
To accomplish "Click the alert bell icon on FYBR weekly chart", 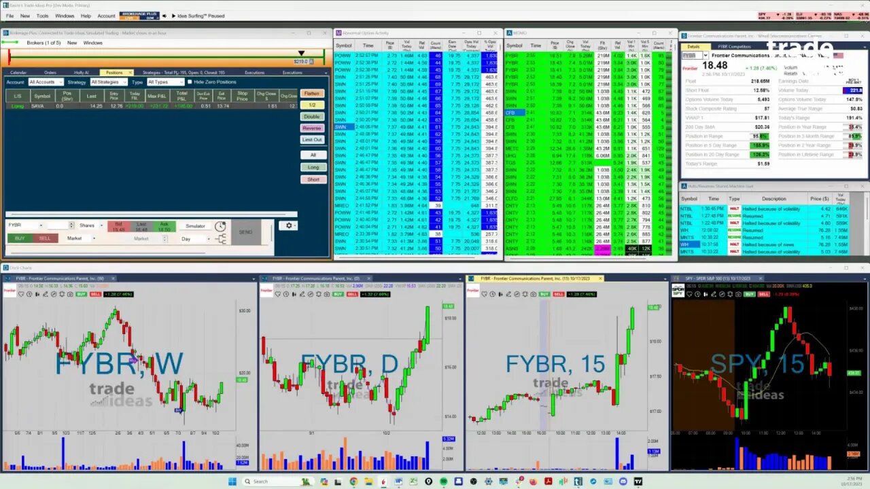I will click(x=62, y=294).
